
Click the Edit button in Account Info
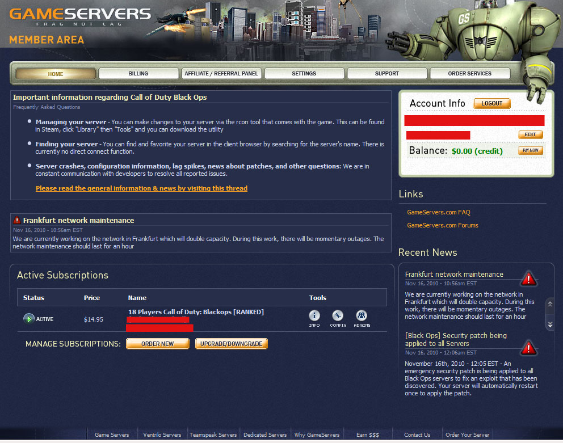[x=530, y=134]
